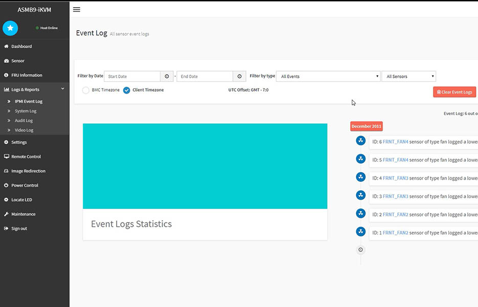Open the End Date calendar picker icon
The image size is (478, 307).
pyautogui.click(x=239, y=76)
